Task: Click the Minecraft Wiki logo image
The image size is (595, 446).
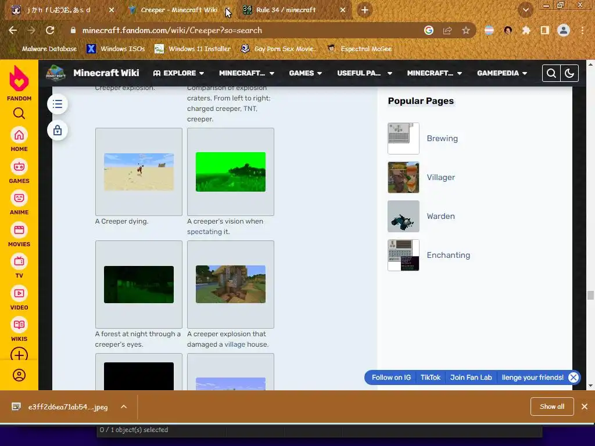Action: click(56, 73)
